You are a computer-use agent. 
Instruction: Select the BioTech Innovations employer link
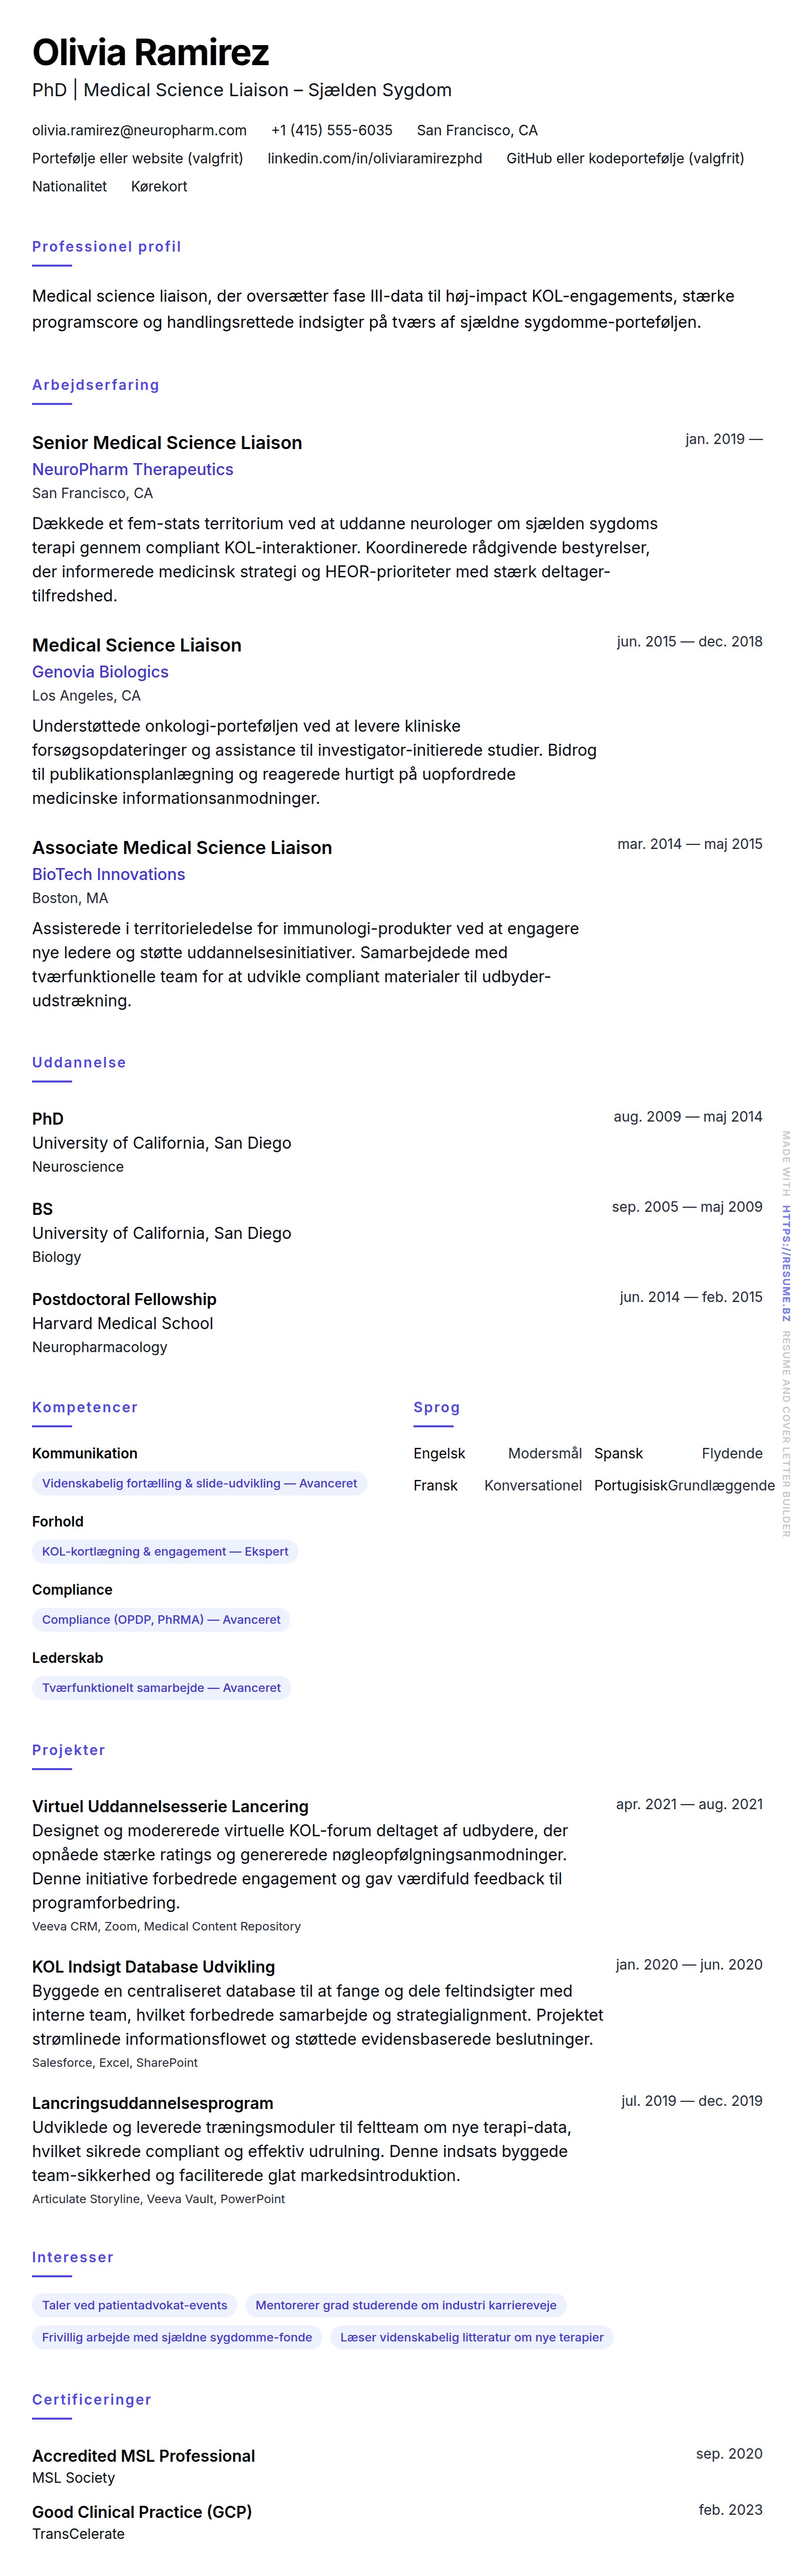[109, 874]
